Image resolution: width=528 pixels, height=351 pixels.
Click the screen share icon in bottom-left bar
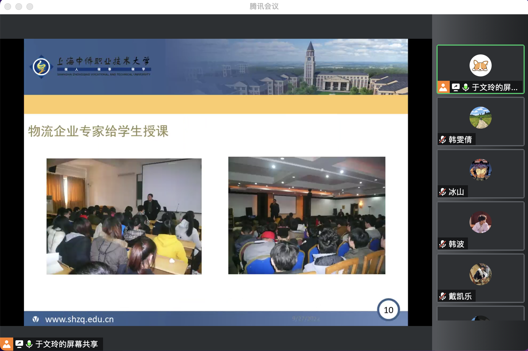pos(19,344)
